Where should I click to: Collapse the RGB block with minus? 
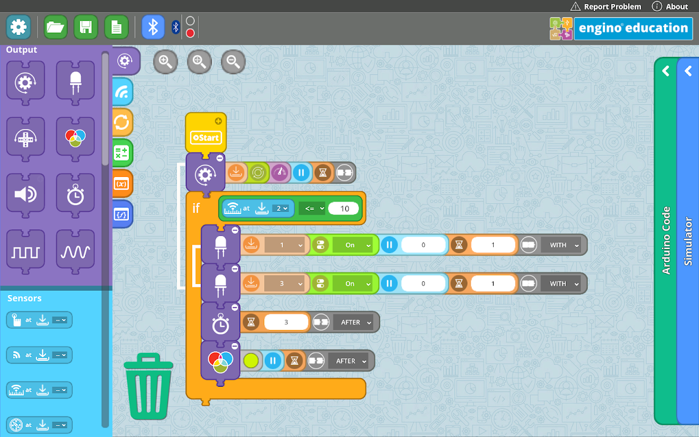click(235, 346)
